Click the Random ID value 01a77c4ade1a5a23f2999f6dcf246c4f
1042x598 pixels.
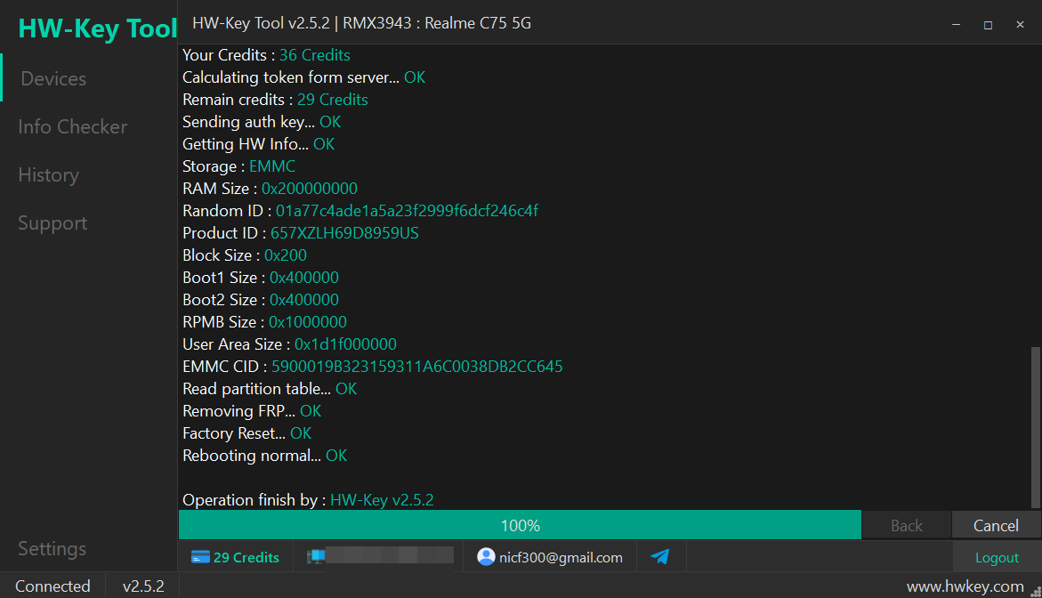[x=407, y=211]
